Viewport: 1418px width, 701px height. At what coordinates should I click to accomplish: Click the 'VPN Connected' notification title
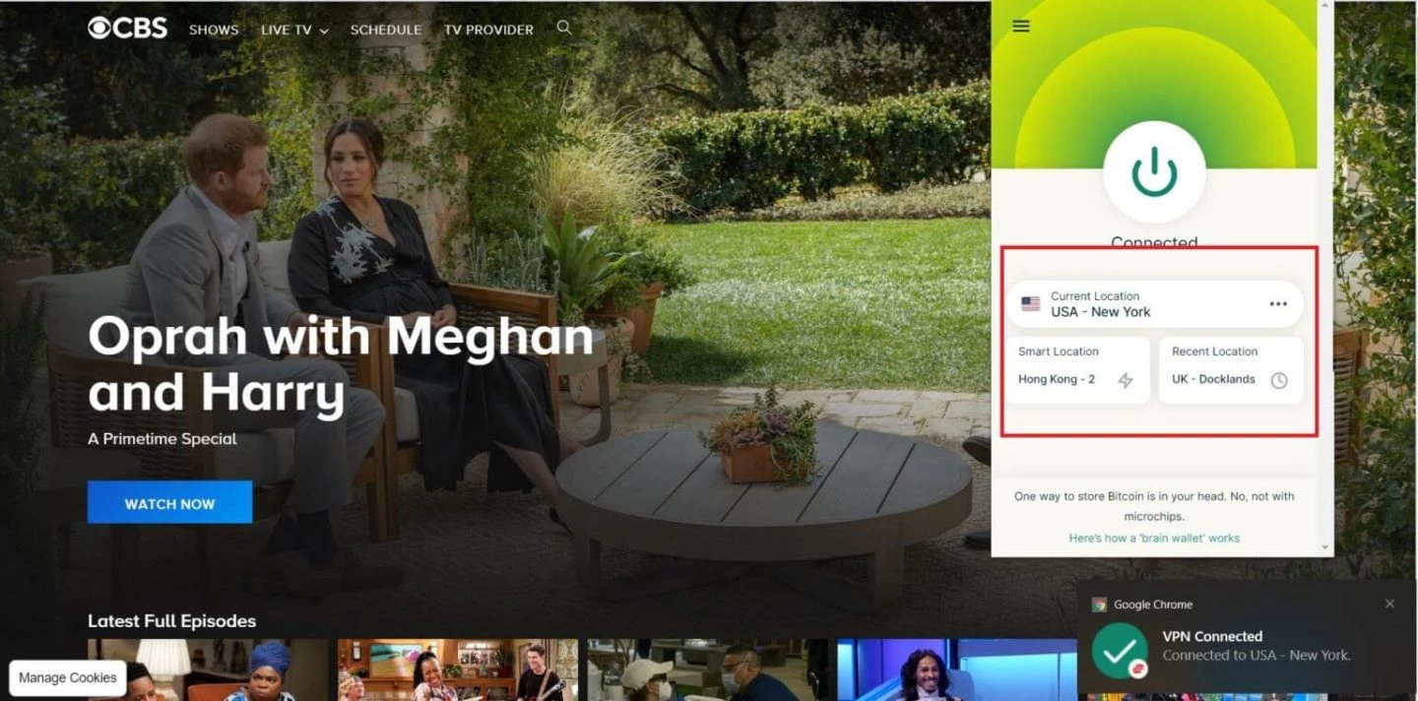point(1212,636)
